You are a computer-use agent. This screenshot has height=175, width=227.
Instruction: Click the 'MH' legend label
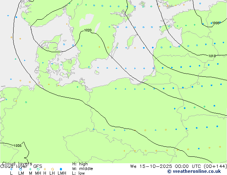click(x=38, y=173)
